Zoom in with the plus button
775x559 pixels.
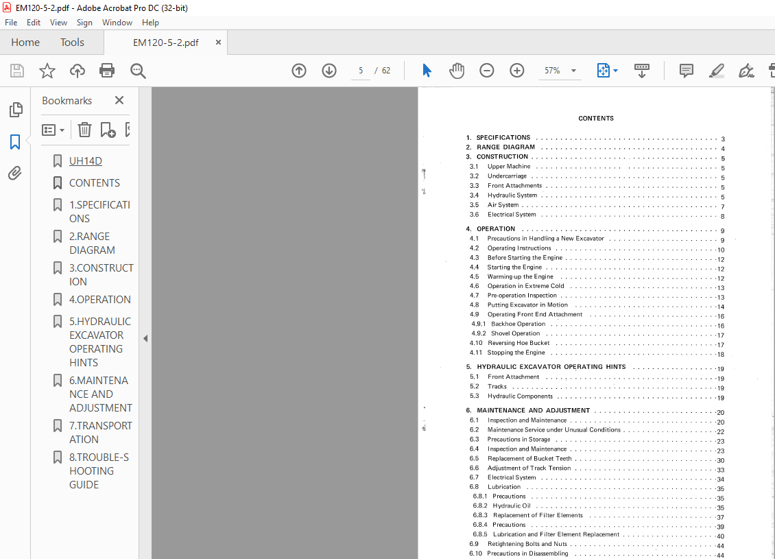517,71
